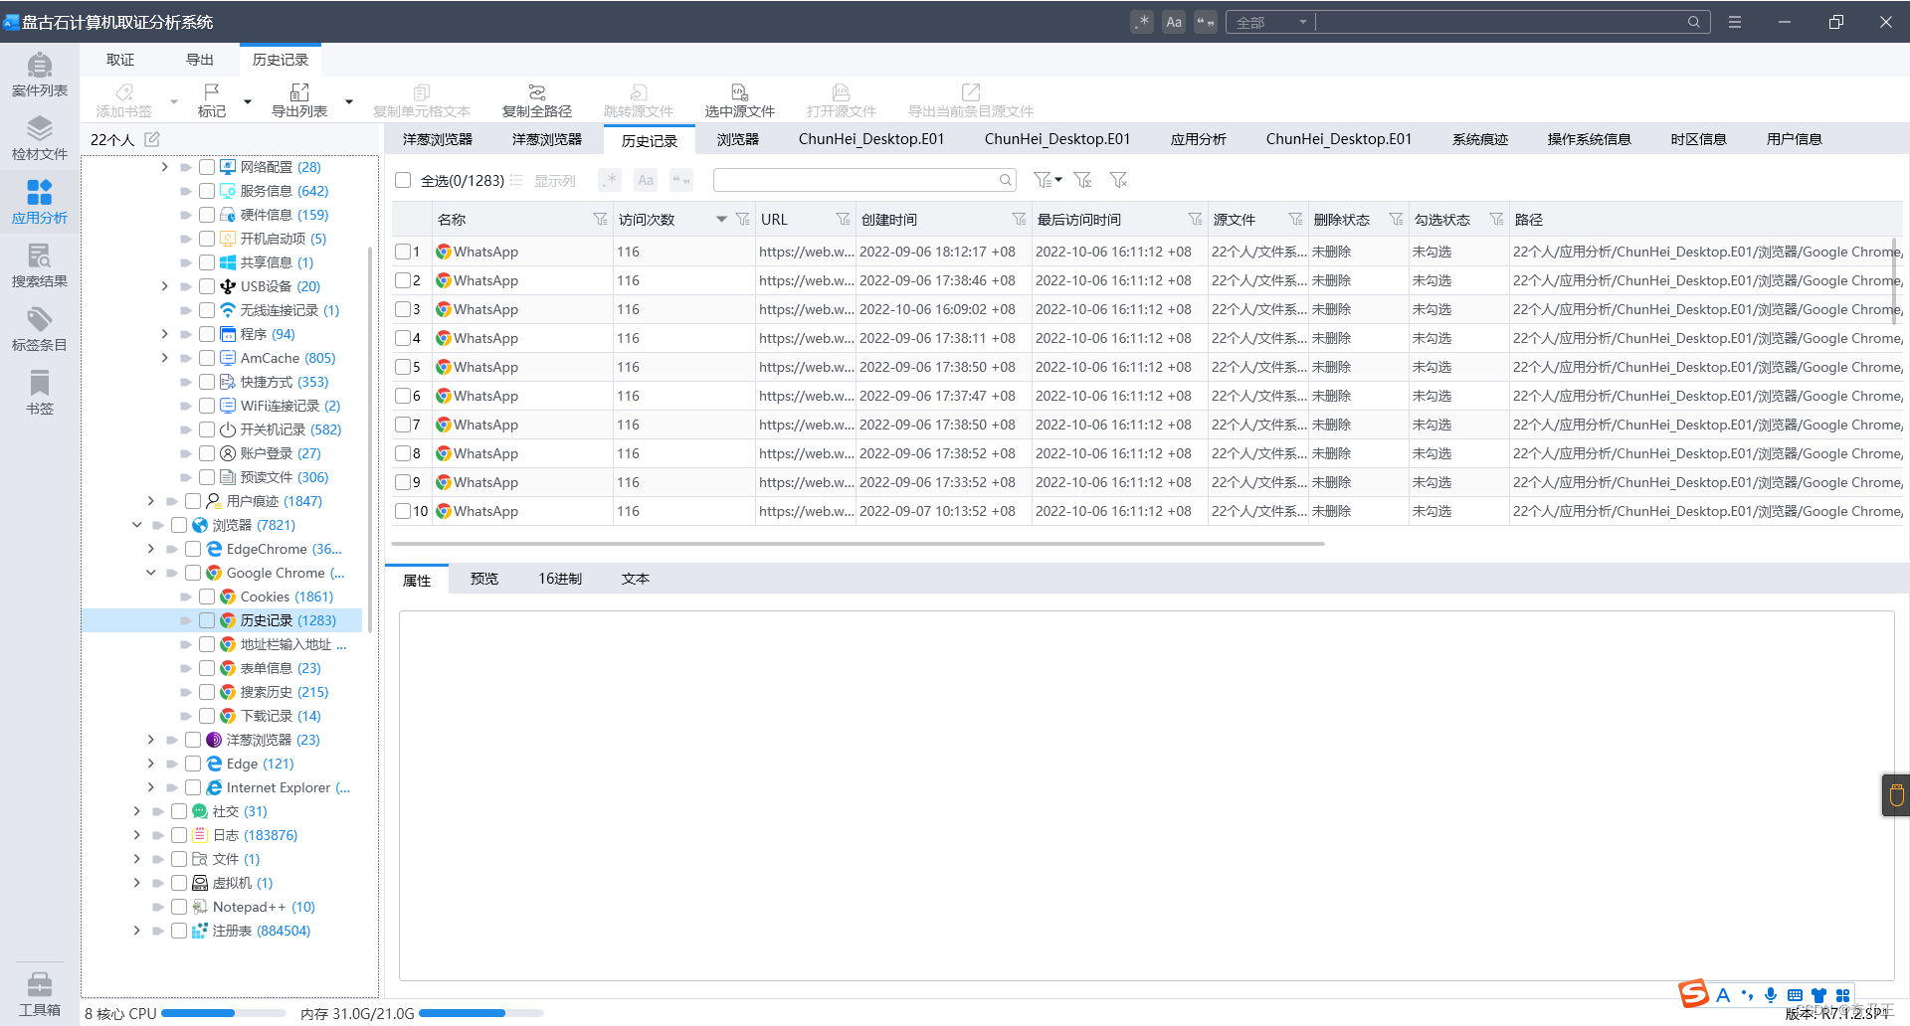Switch to the 取证 ribbon tab

[120, 60]
